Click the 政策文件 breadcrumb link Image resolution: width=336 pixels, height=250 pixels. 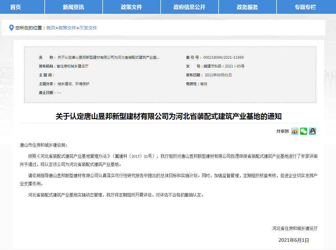pos(67,28)
